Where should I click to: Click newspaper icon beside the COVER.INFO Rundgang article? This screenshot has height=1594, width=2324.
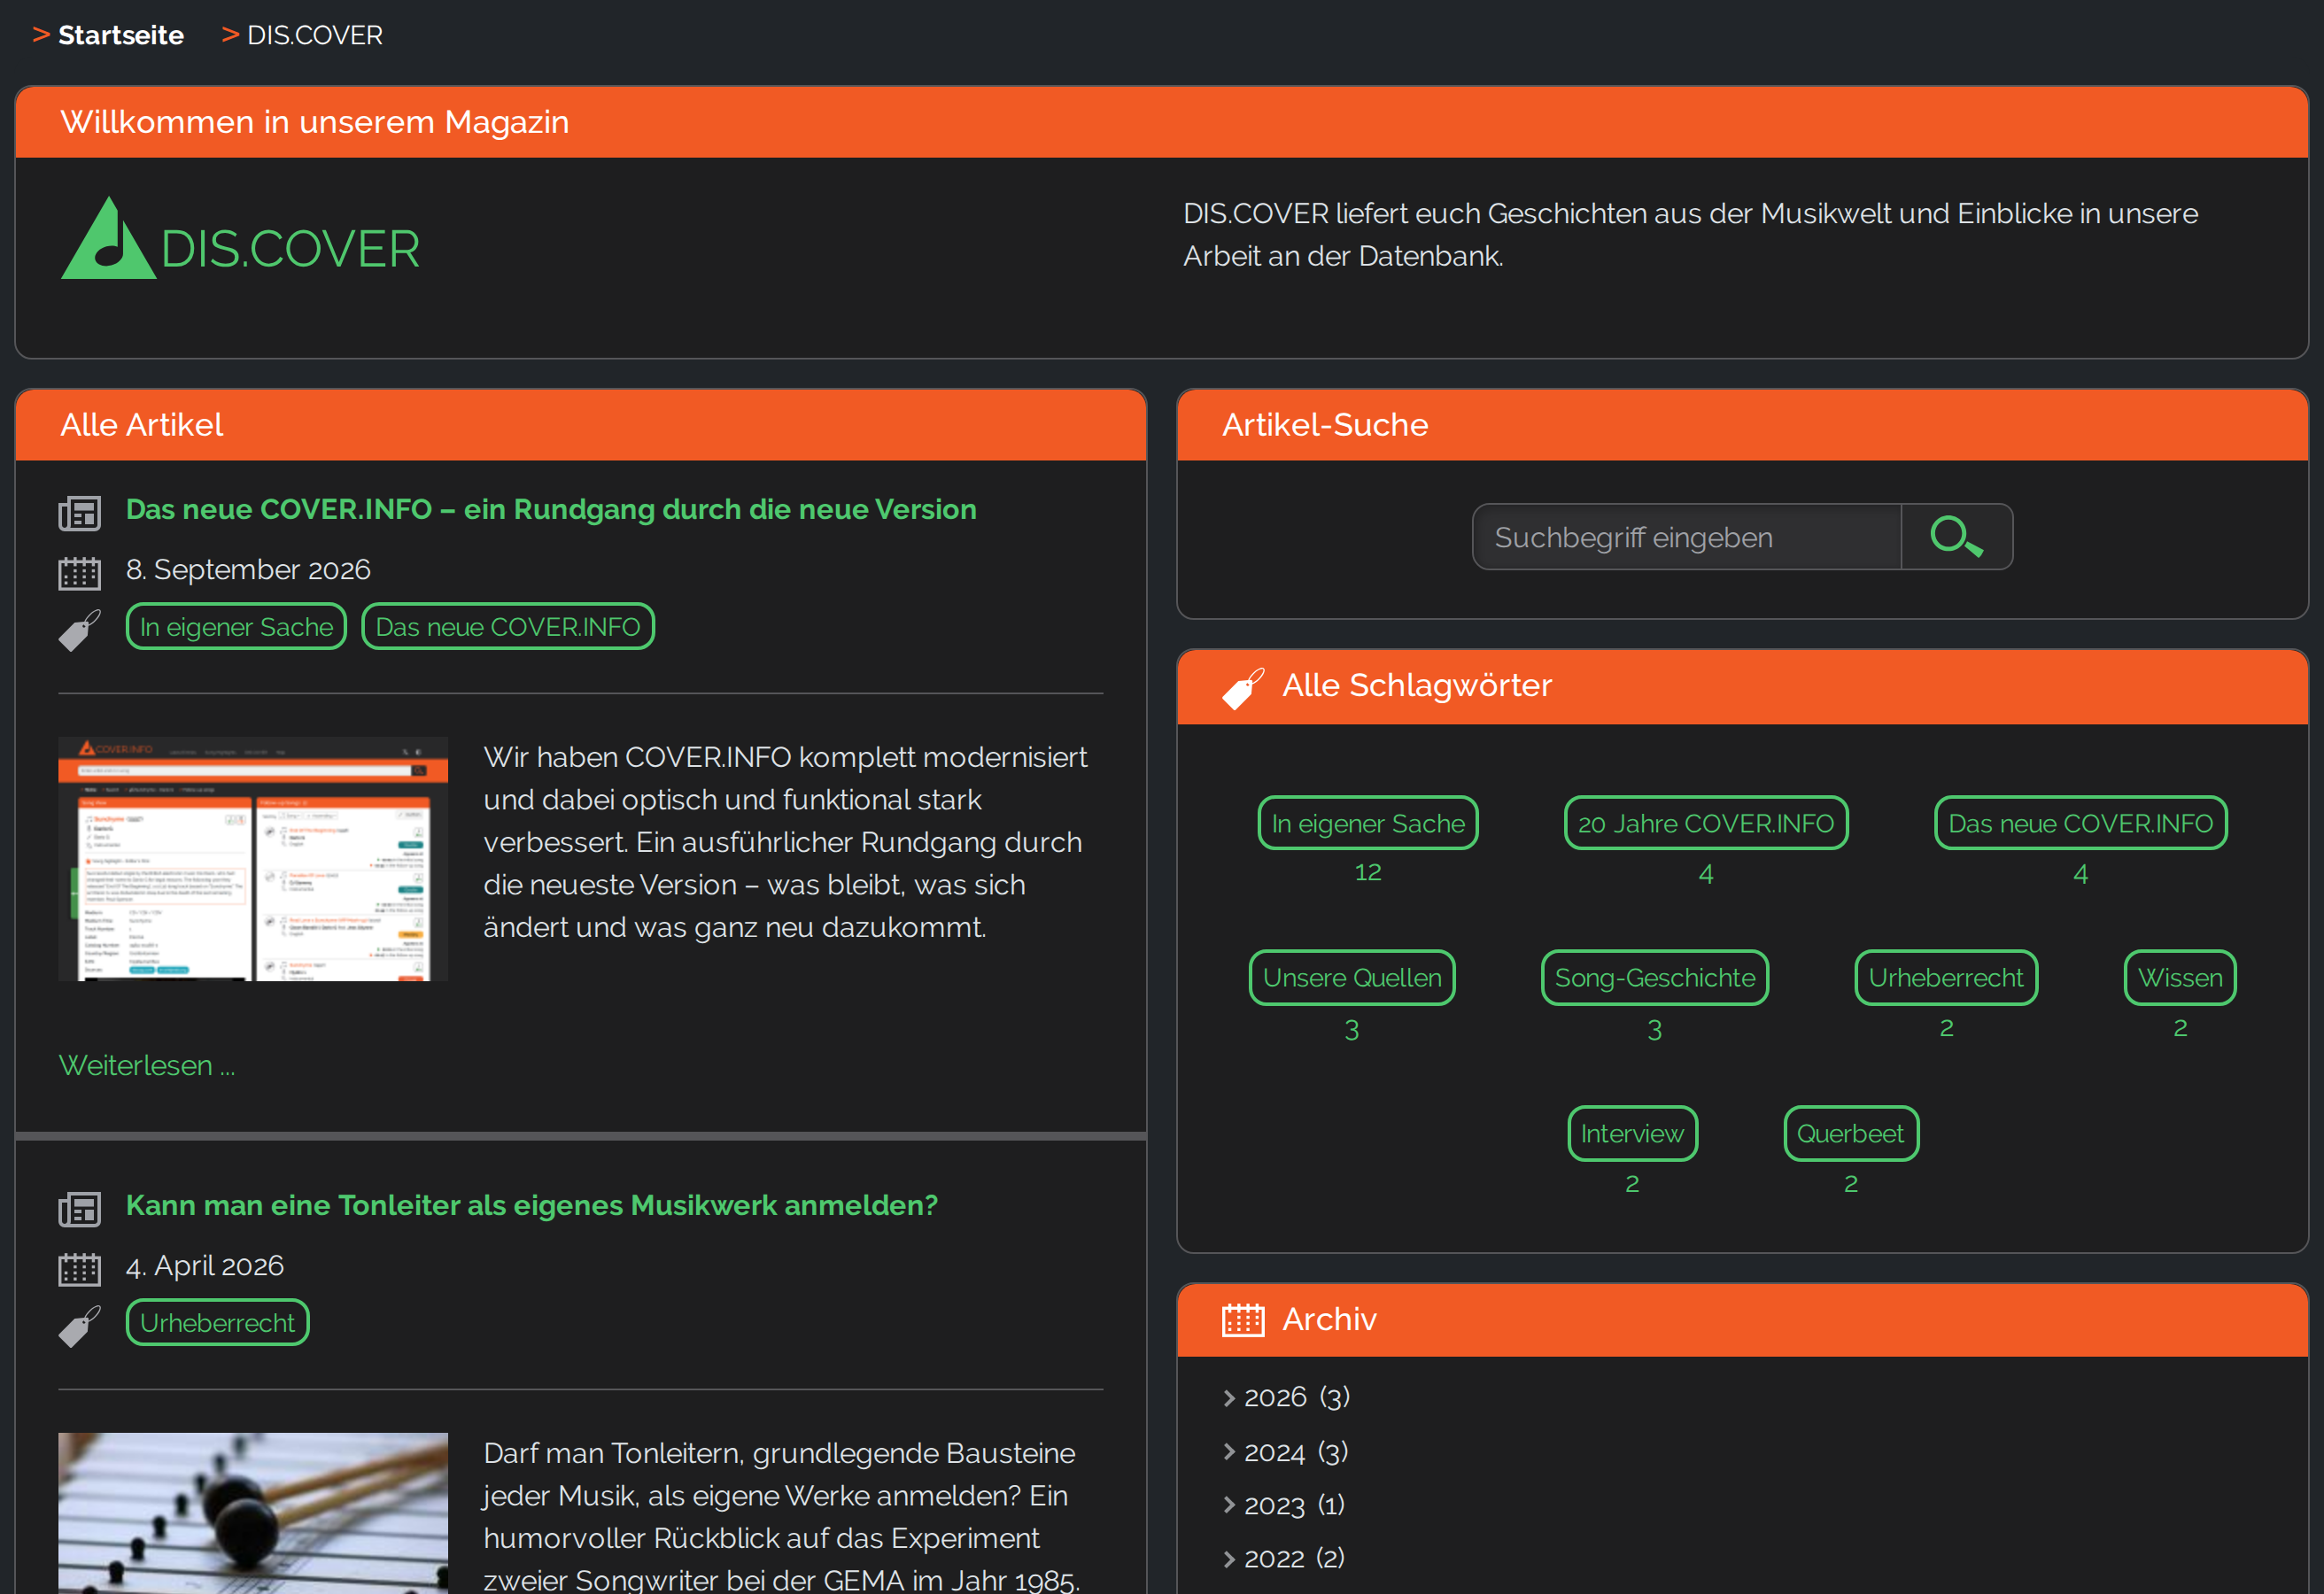pos(79,513)
